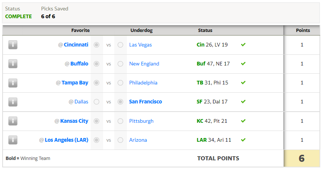Click green checkmark beside Cin 26, LV 19

click(x=243, y=45)
